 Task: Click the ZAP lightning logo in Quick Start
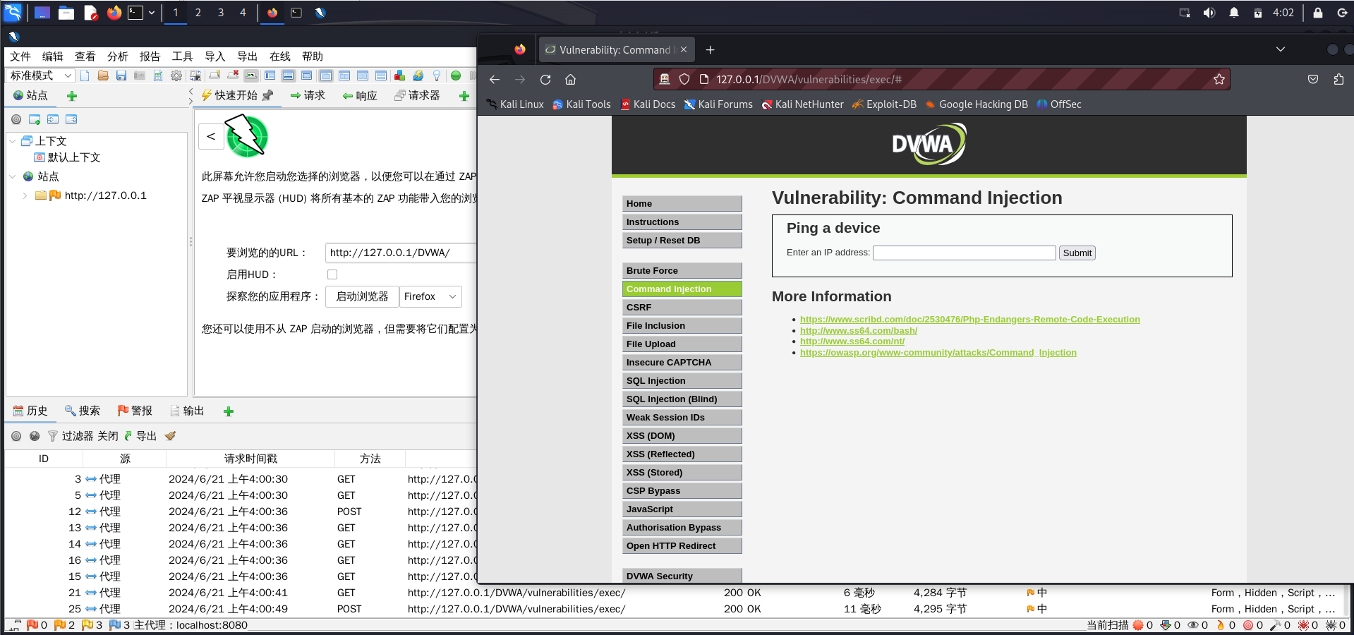[x=246, y=136]
